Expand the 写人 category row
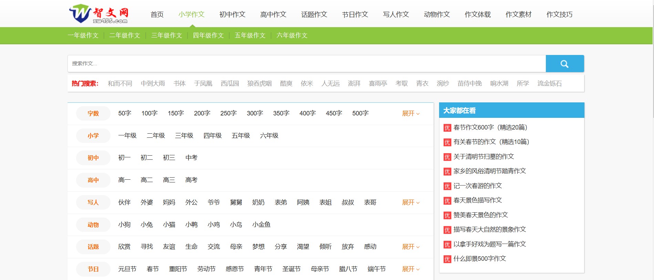 (x=411, y=202)
